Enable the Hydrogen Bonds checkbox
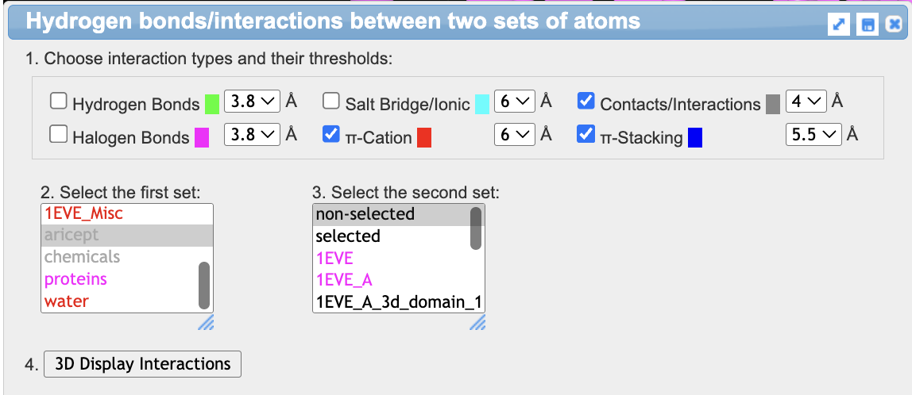The height and width of the screenshot is (395, 912). (x=58, y=102)
